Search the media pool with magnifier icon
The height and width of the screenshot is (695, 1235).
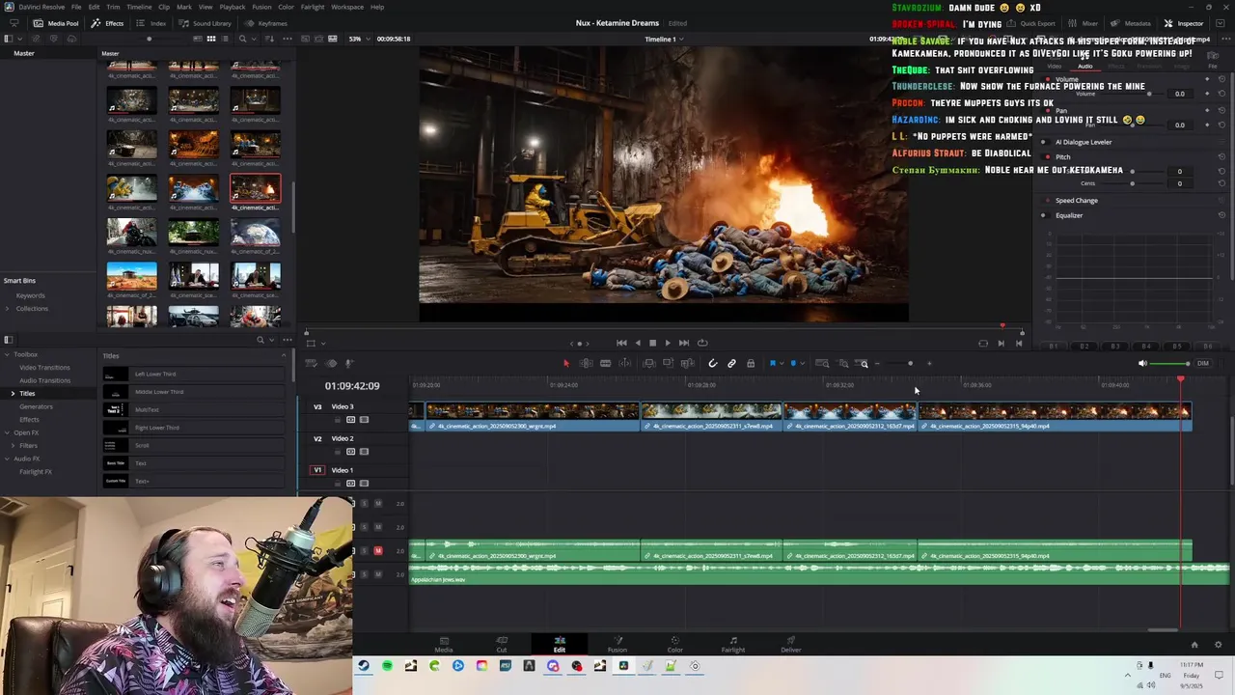click(242, 39)
